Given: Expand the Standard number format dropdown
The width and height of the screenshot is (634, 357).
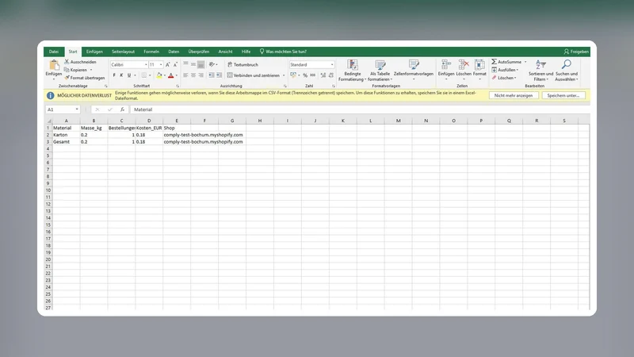Looking at the screenshot, I should pos(332,65).
